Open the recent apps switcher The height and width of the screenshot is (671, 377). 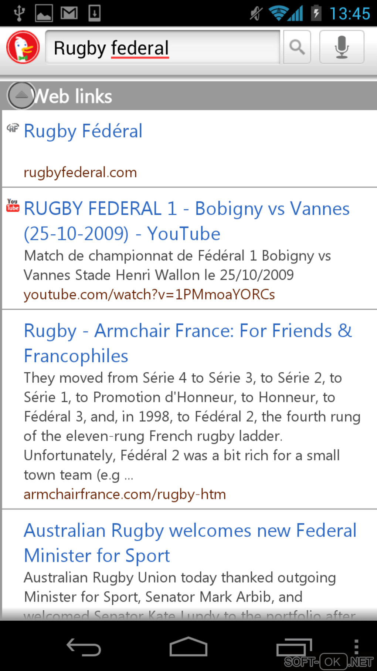click(294, 648)
